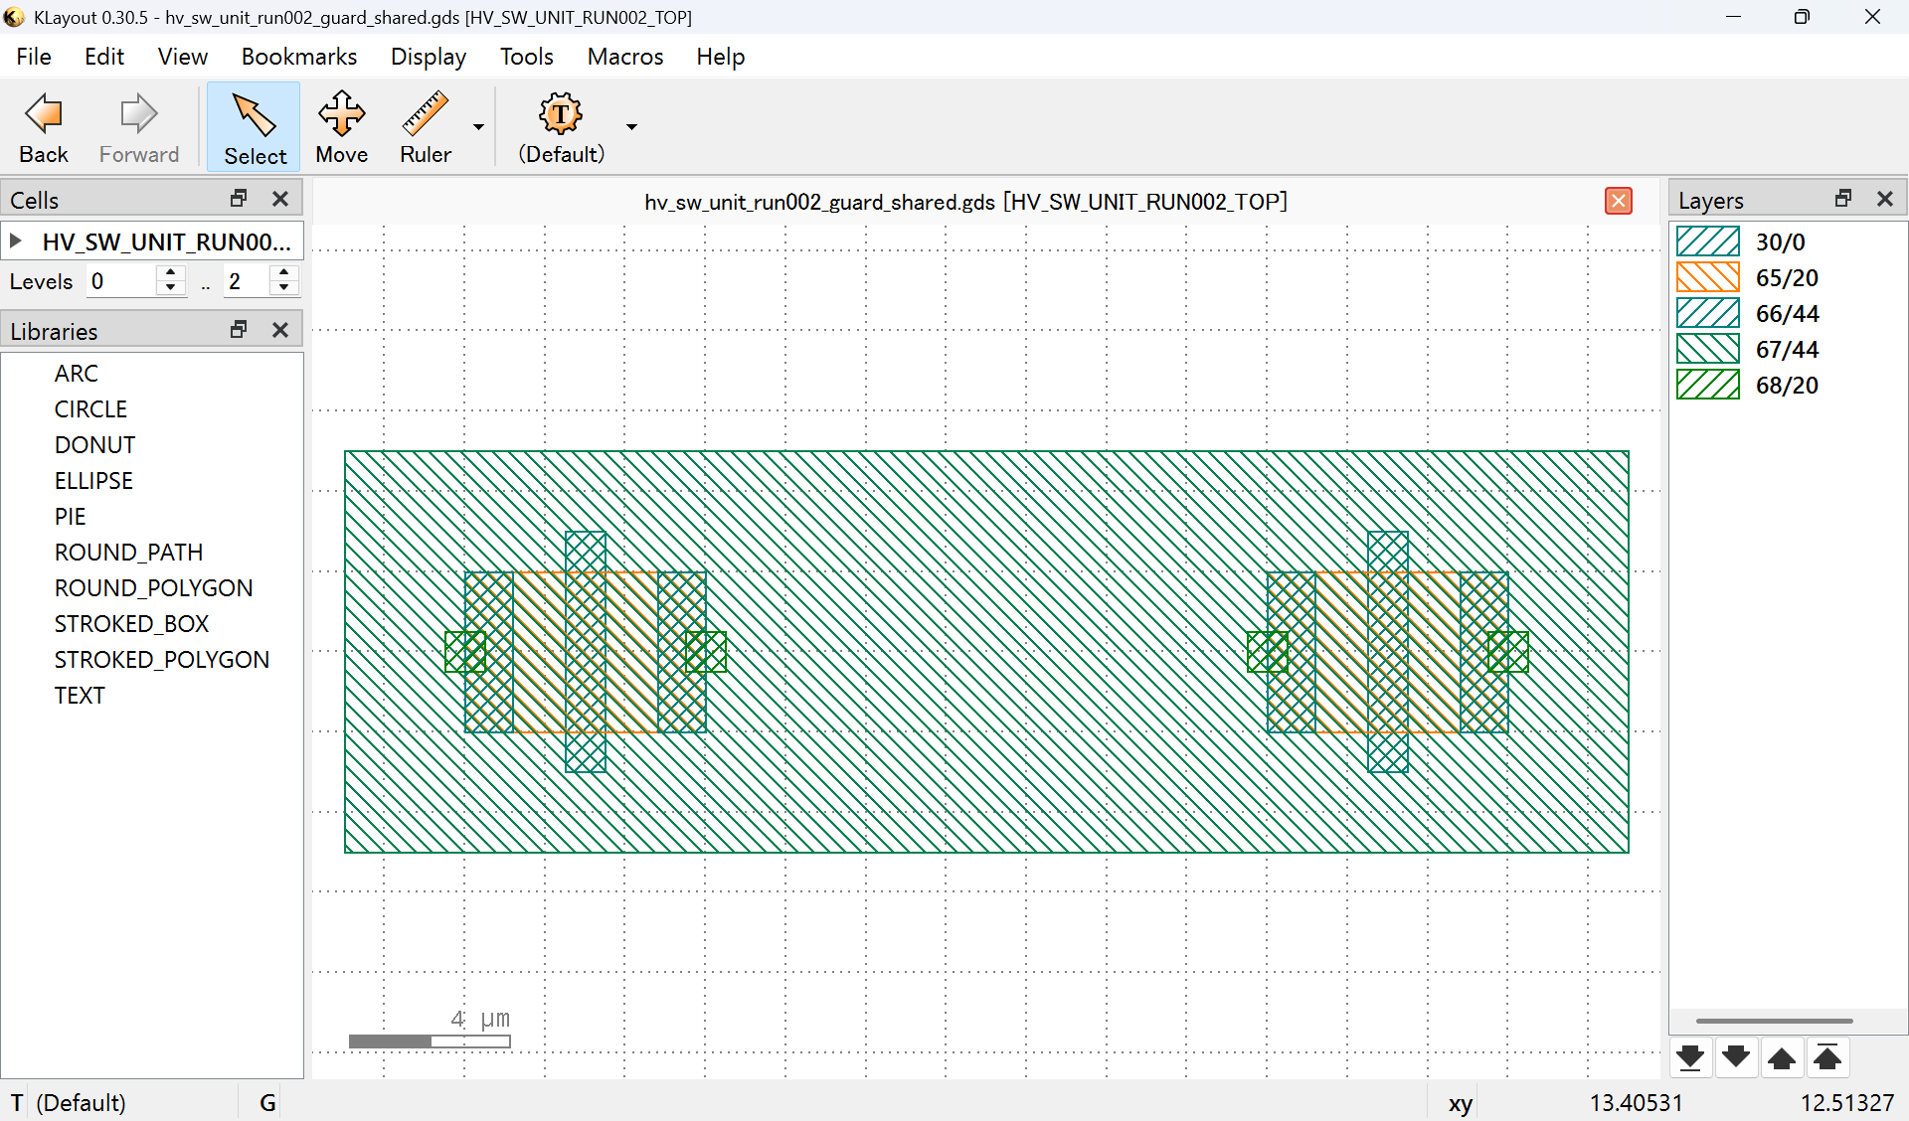Increase the upper Levels value stepper
Viewport: 1909px width, 1121px height.
(x=284, y=273)
